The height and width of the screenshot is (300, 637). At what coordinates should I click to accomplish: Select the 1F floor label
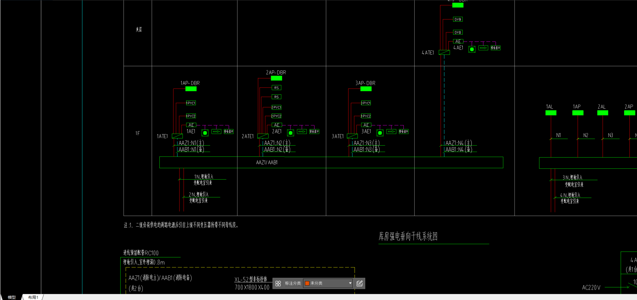click(137, 133)
